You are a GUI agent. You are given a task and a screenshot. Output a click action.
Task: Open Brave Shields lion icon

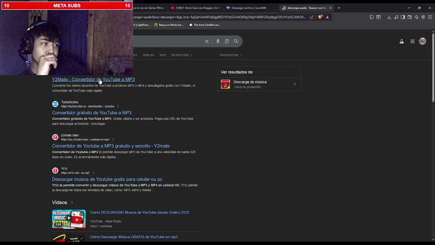coord(320,17)
